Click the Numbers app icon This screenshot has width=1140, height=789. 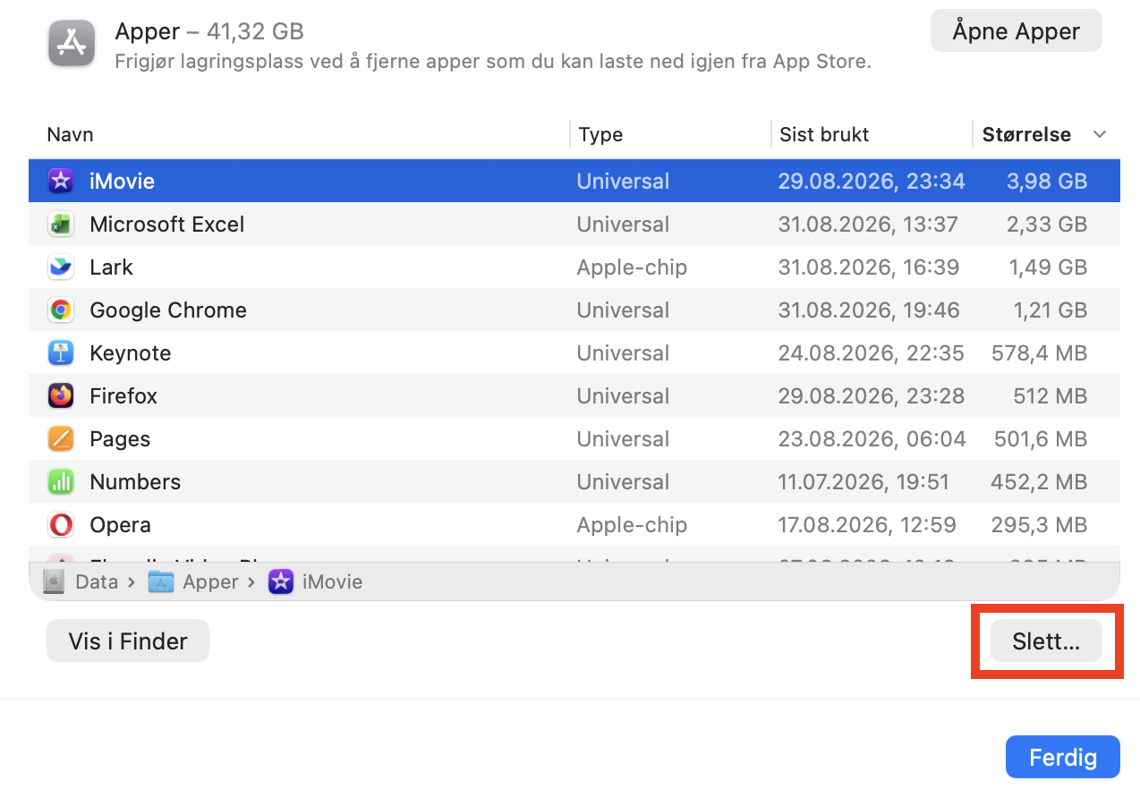tap(61, 482)
